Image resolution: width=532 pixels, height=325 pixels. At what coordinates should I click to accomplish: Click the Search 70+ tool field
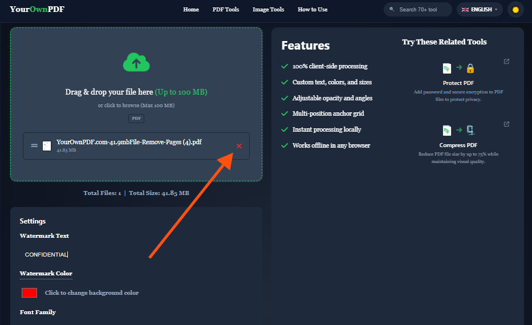coord(417,10)
